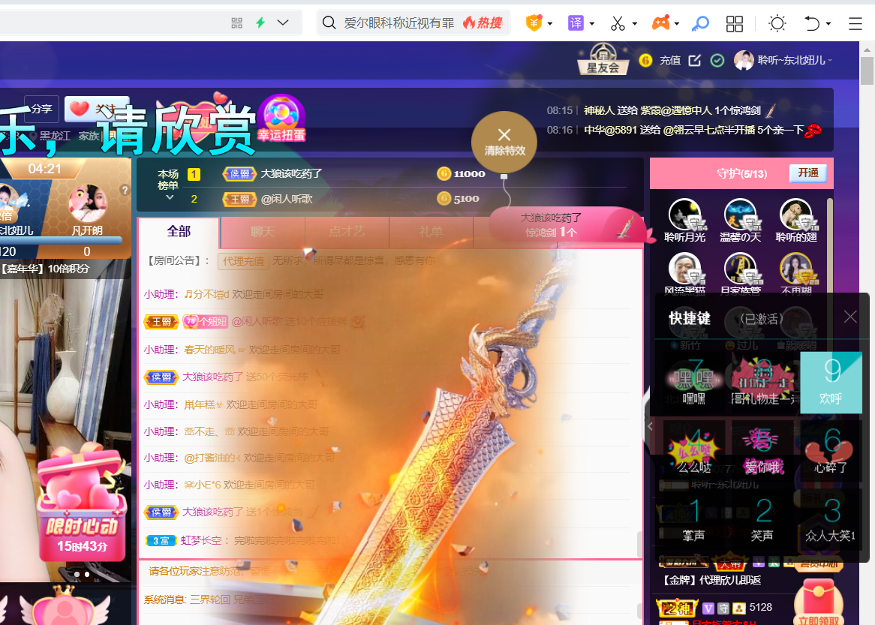The height and width of the screenshot is (625, 875).
Task: Trigger the 高礼物走一波 shortcut key 8
Action: pyautogui.click(x=762, y=382)
